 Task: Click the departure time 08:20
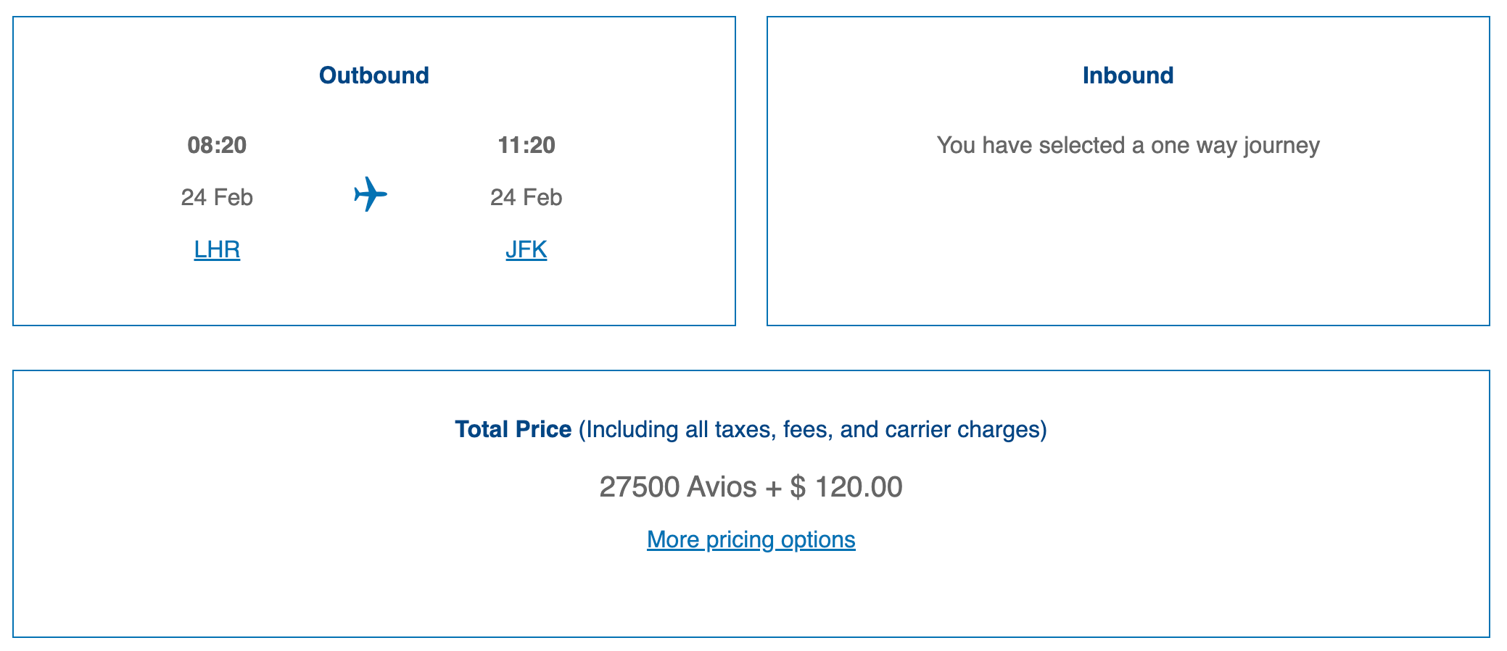click(x=216, y=145)
